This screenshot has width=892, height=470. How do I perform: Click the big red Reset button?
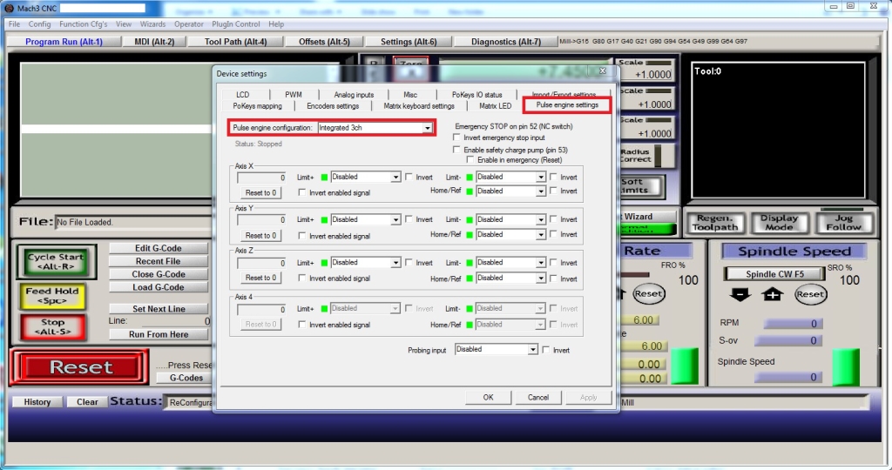pyautogui.click(x=79, y=367)
